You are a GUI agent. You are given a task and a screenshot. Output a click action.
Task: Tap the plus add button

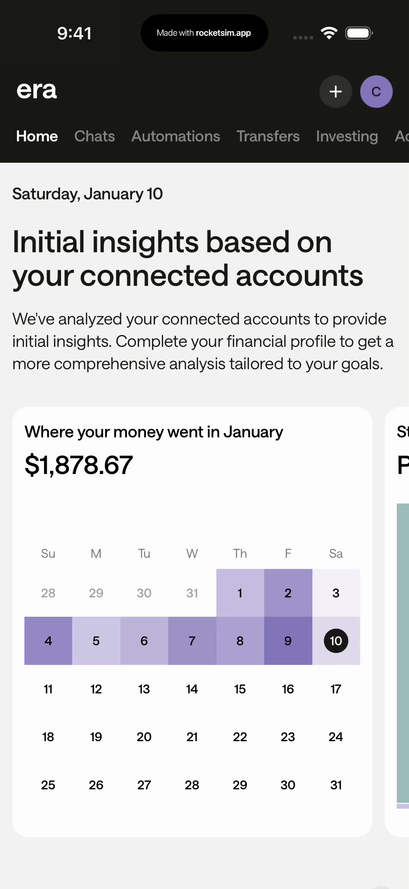click(335, 92)
